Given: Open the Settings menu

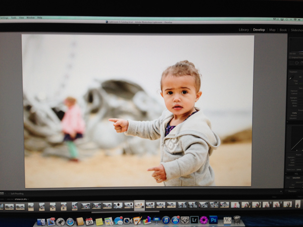Looking at the screenshot, I should [4, 18].
